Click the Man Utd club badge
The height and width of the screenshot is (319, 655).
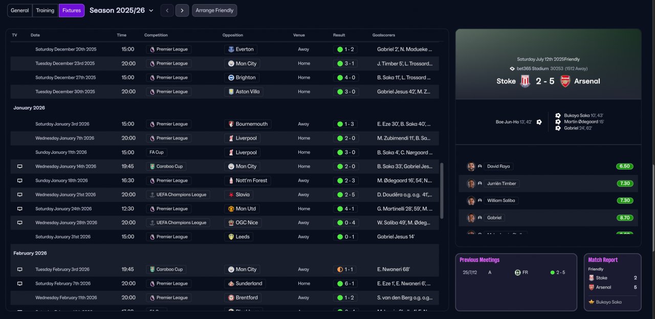[x=231, y=209]
